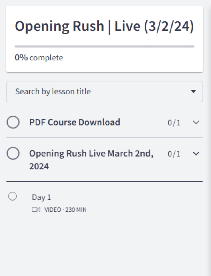Click the Search by lesson title field
Screen dimensions: 211x276
pyautogui.click(x=85, y=92)
